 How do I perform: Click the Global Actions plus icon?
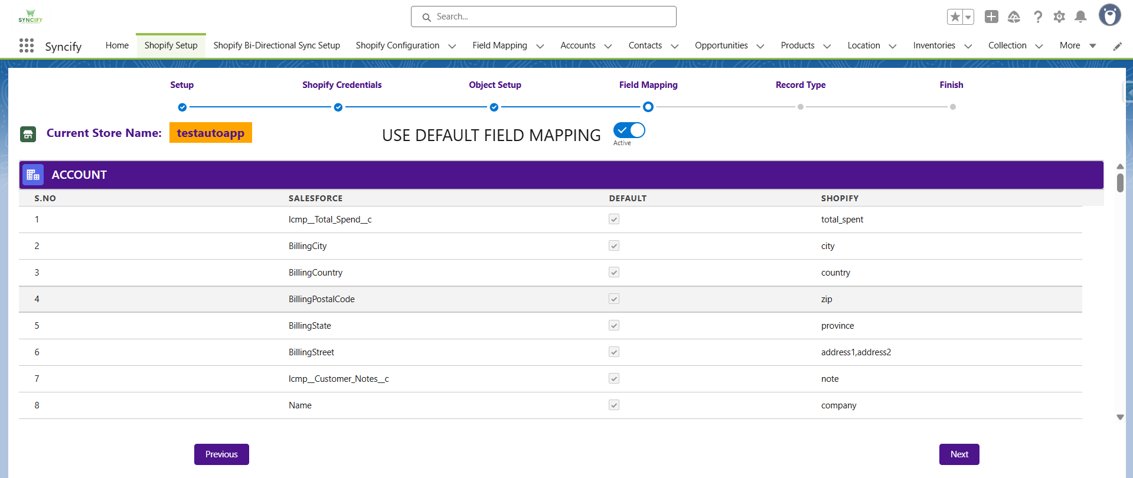[x=991, y=17]
